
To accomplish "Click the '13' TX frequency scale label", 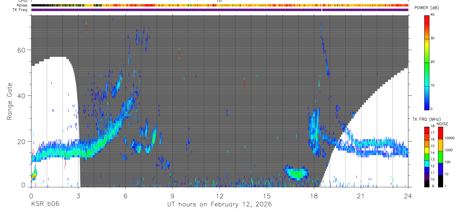I will pyautogui.click(x=432, y=160).
